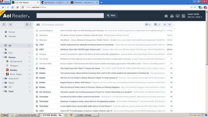This screenshot has height=117, width=208.
Task: Open Untitled - Notepad from taskbar
Action: pyautogui.click(x=86, y=115)
